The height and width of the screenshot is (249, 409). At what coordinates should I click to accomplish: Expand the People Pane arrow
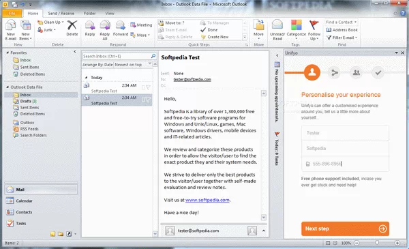click(x=263, y=231)
